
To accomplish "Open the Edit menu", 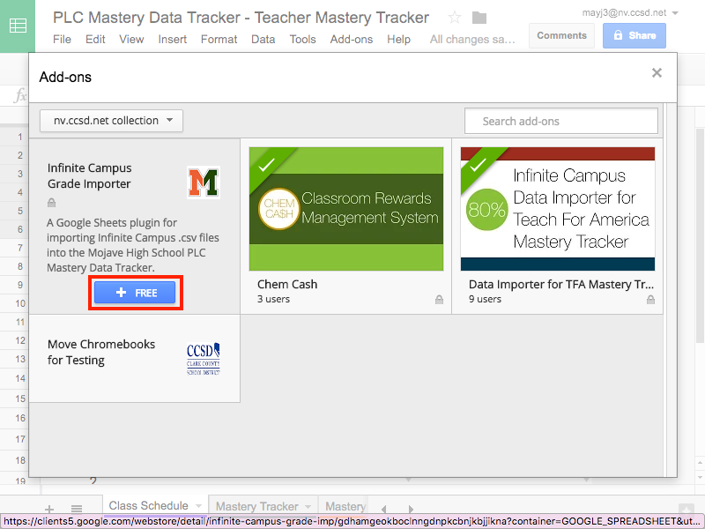I will click(x=95, y=40).
